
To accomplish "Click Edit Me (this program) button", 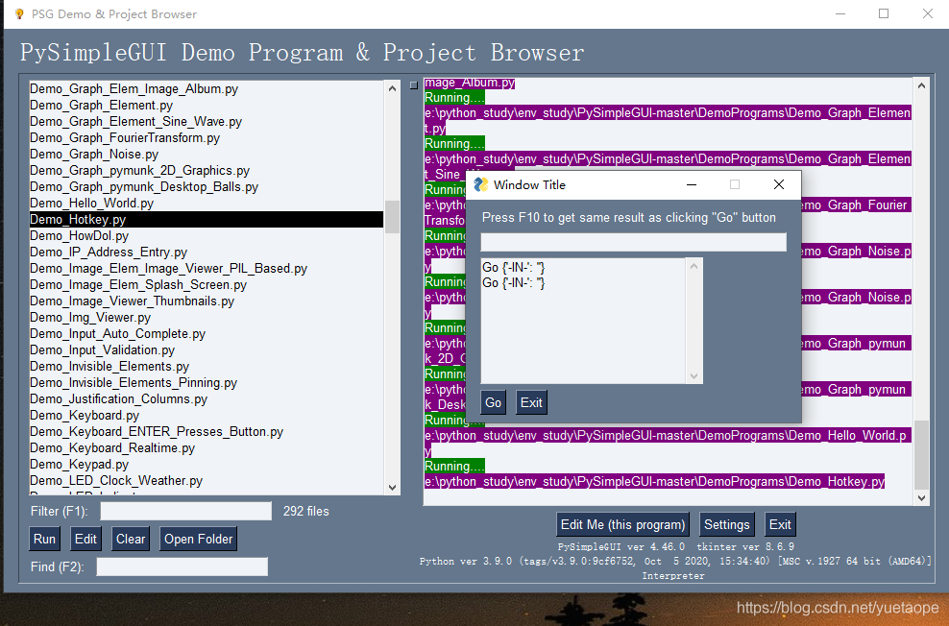I will (622, 524).
